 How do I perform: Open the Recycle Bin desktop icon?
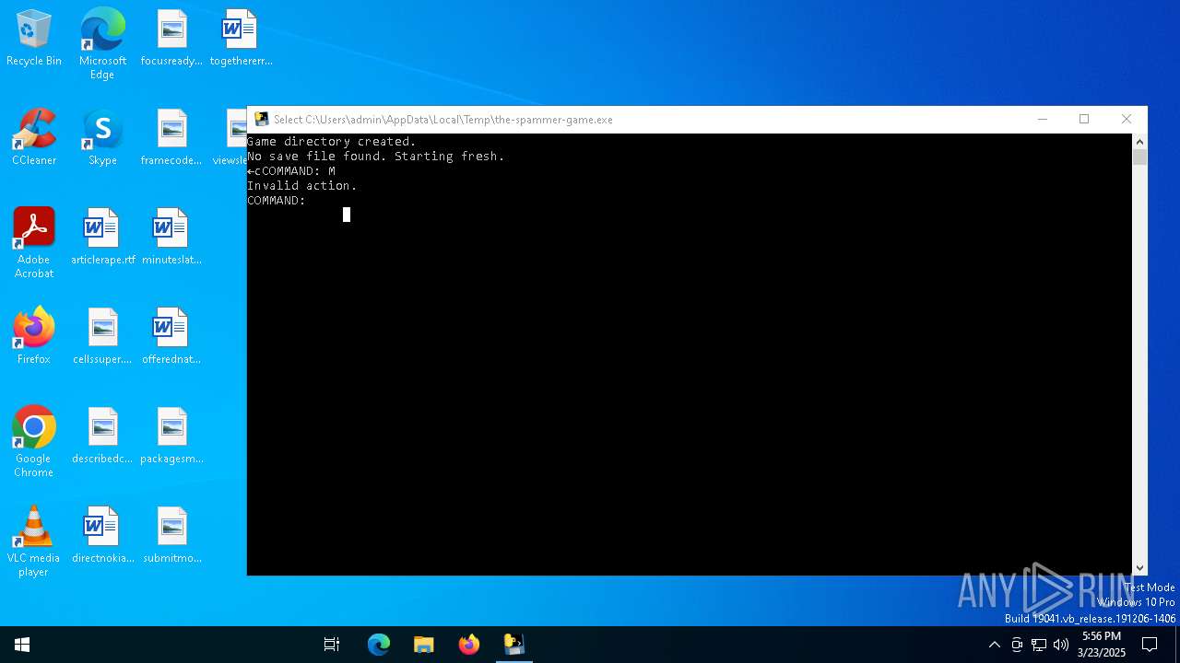34,37
